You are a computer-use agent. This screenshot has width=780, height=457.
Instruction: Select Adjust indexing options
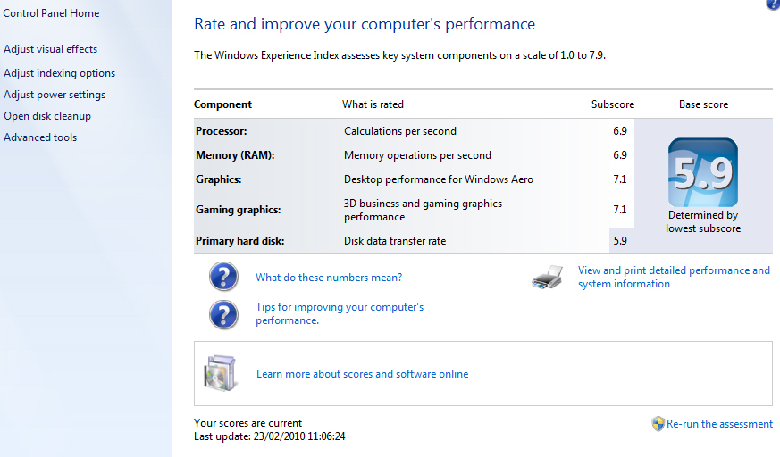click(60, 73)
